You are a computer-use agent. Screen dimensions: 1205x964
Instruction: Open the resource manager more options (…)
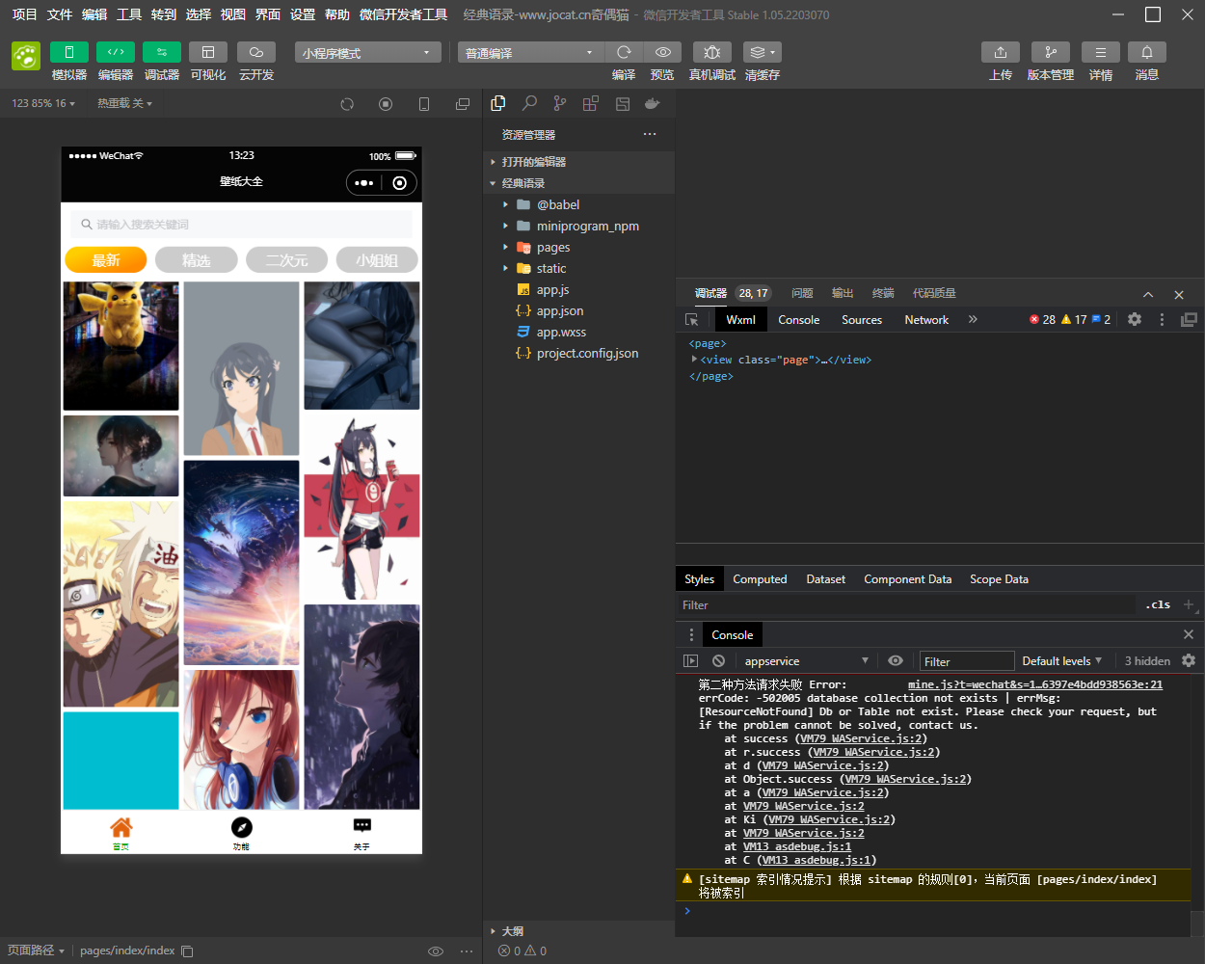(650, 134)
